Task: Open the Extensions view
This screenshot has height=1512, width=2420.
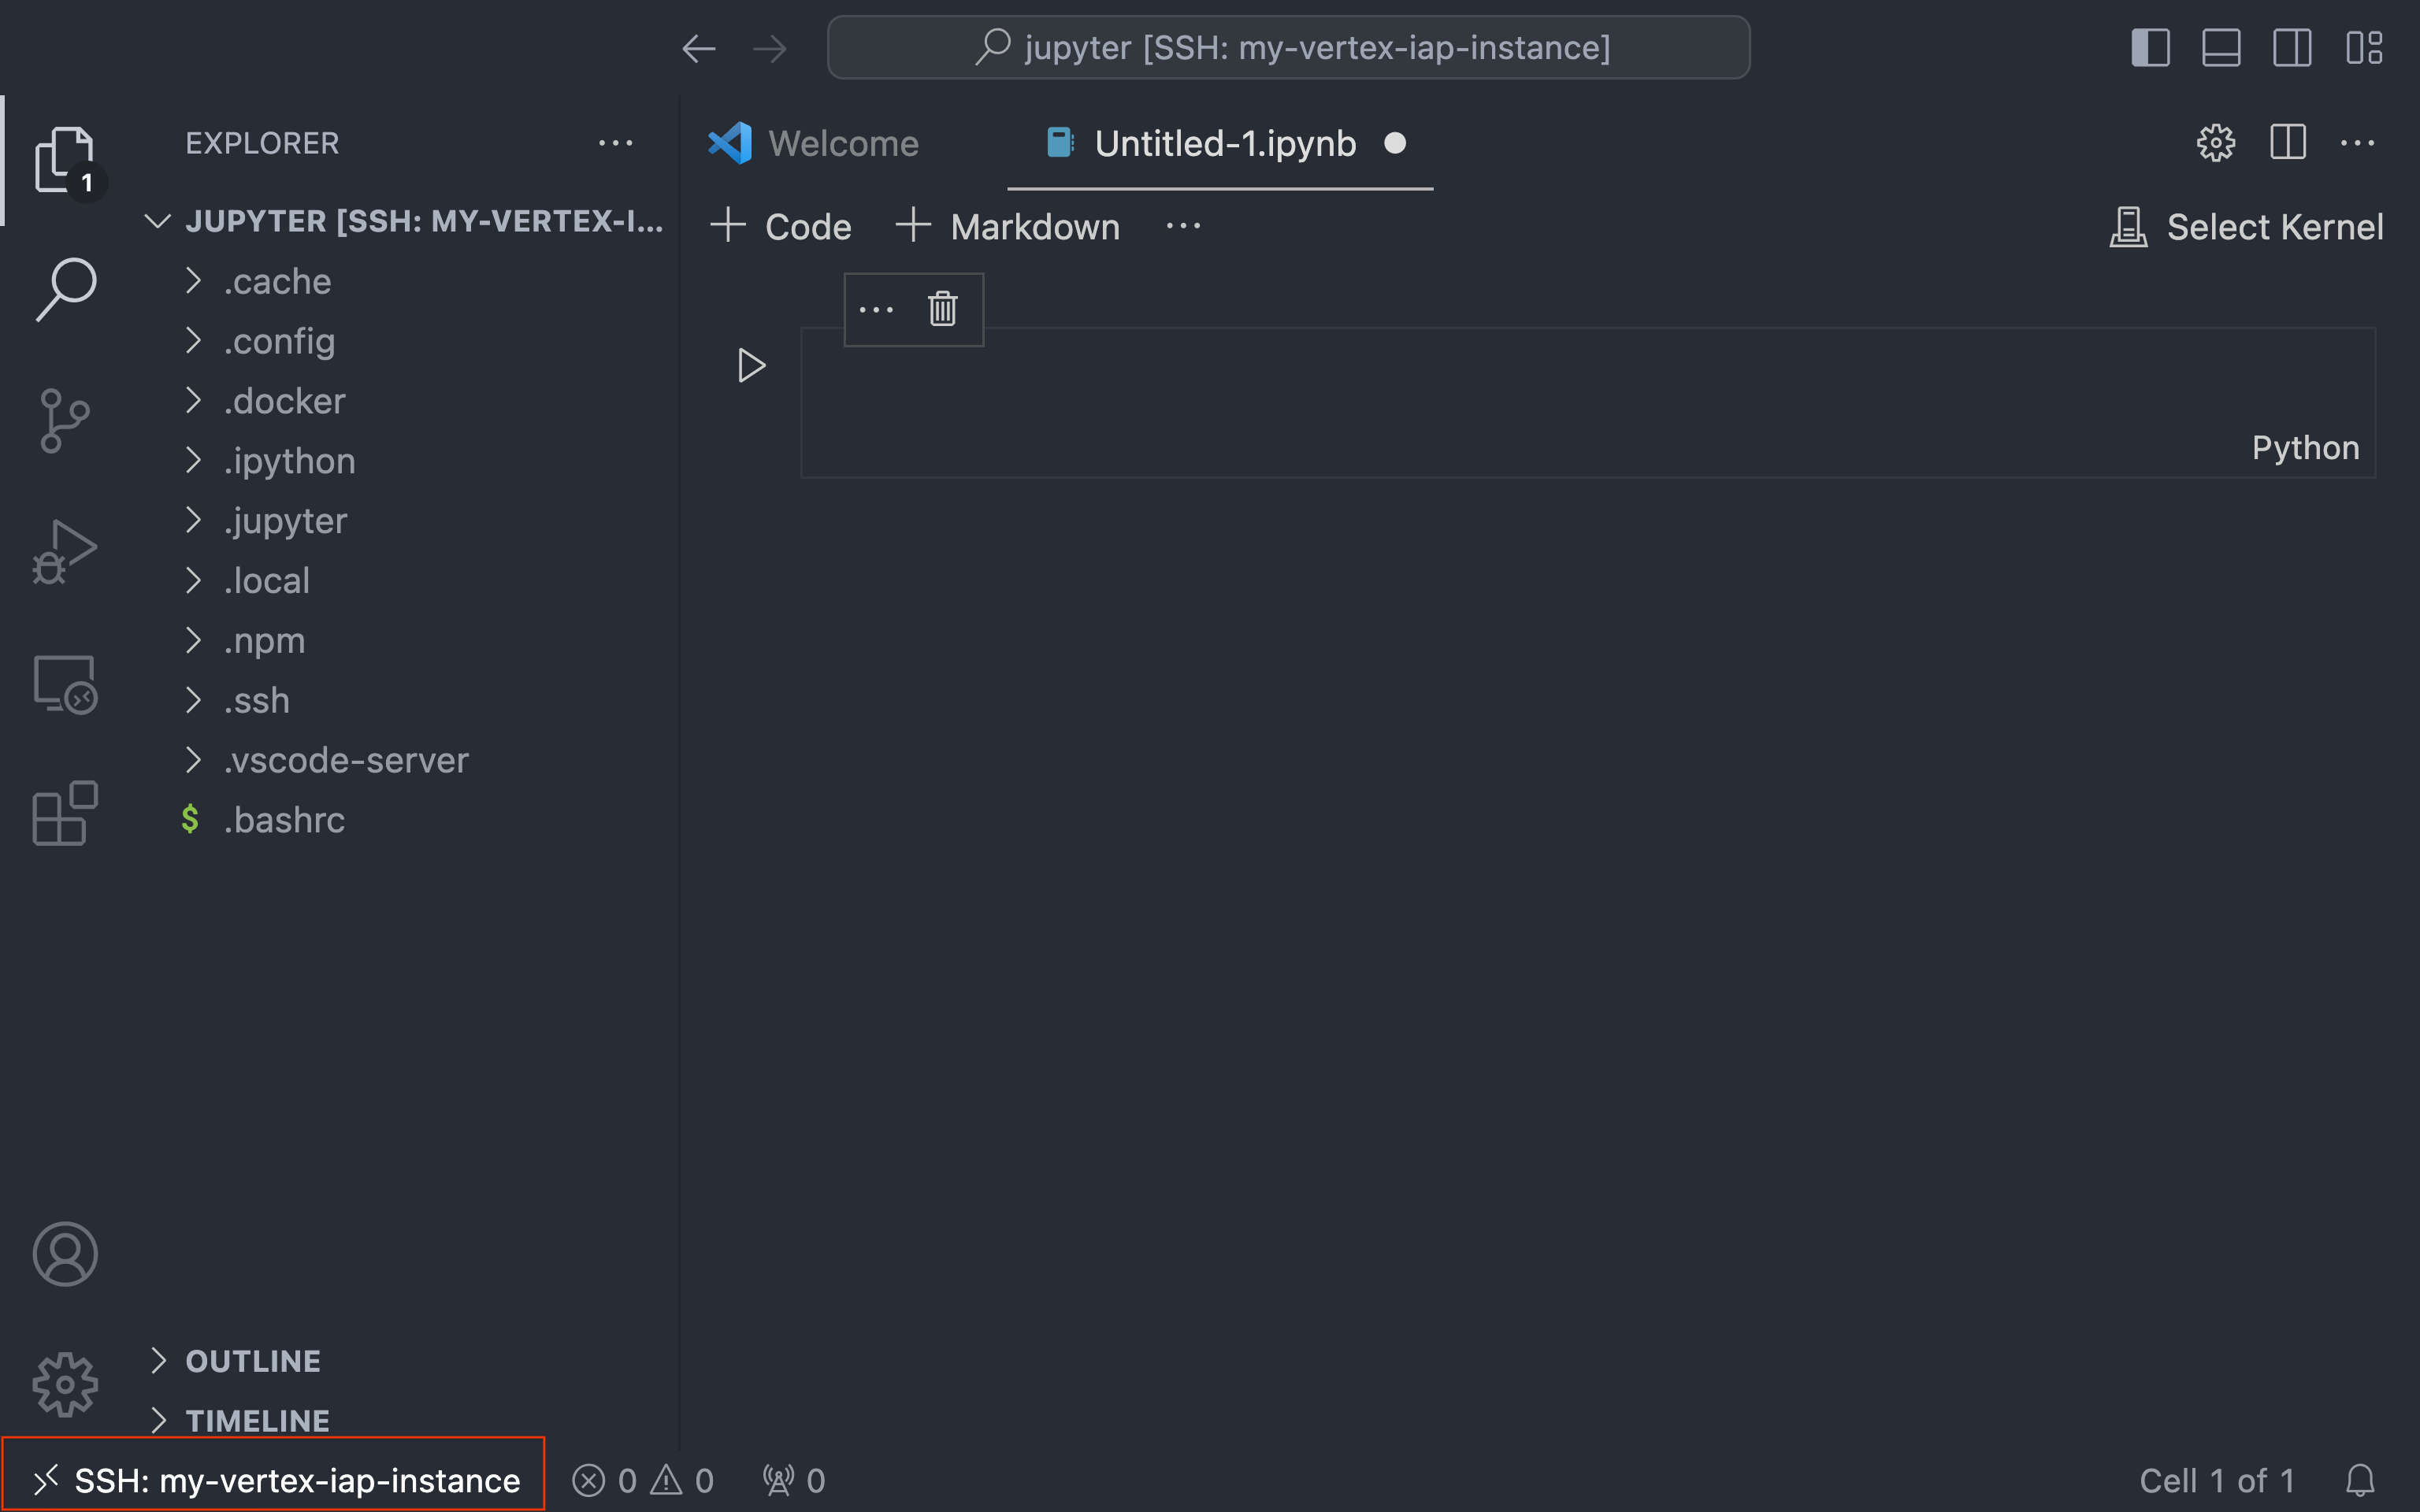Action: click(65, 813)
